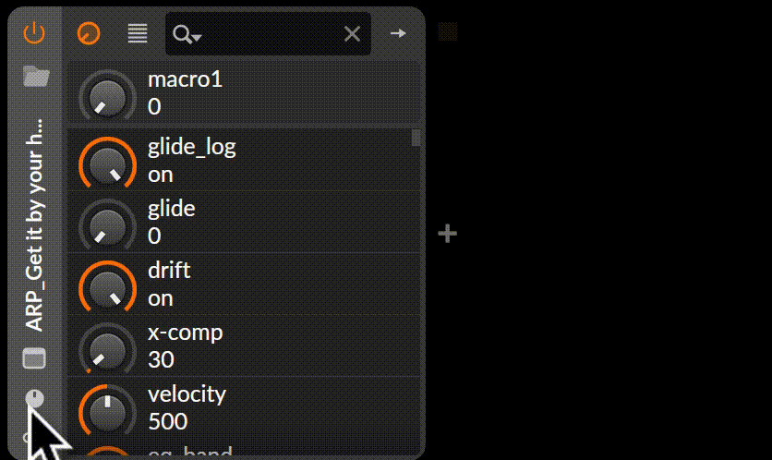
Task: Click the glide knob
Action: [107, 224]
